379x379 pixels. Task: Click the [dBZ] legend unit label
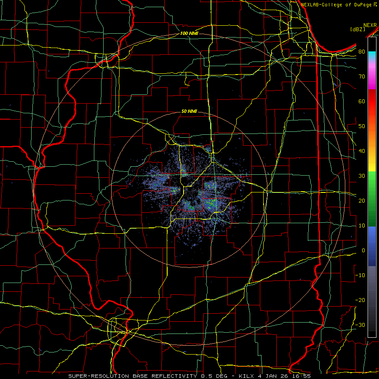pos(358,29)
